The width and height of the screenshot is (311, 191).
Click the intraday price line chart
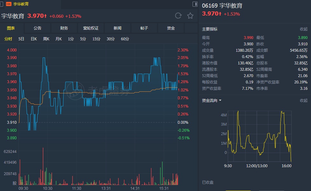pos(98,94)
